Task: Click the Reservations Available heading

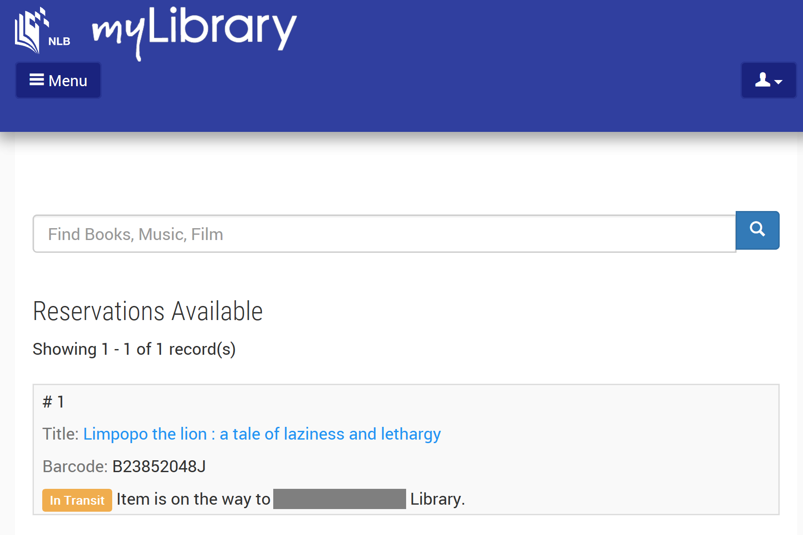Action: [x=148, y=311]
